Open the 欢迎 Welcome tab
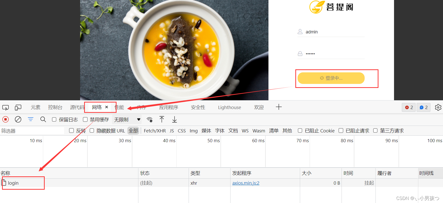443x203 pixels. 259,107
